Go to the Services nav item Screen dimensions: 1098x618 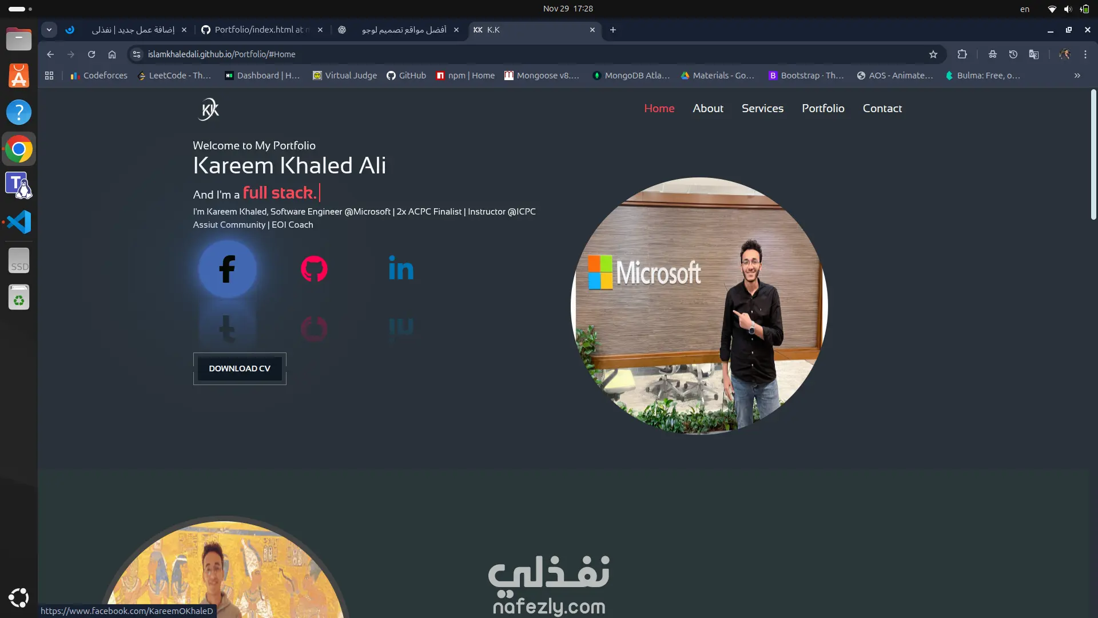tap(762, 108)
